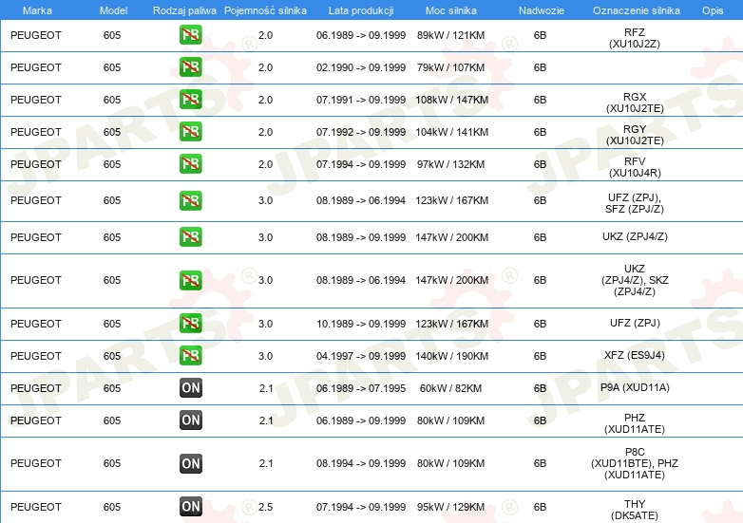The image size is (743, 523).
Task: Click petrol fuel icon in 79kW / 107KM row
Action: [x=190, y=67]
